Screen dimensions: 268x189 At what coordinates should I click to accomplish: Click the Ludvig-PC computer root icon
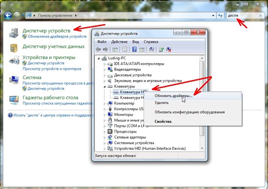(104, 58)
